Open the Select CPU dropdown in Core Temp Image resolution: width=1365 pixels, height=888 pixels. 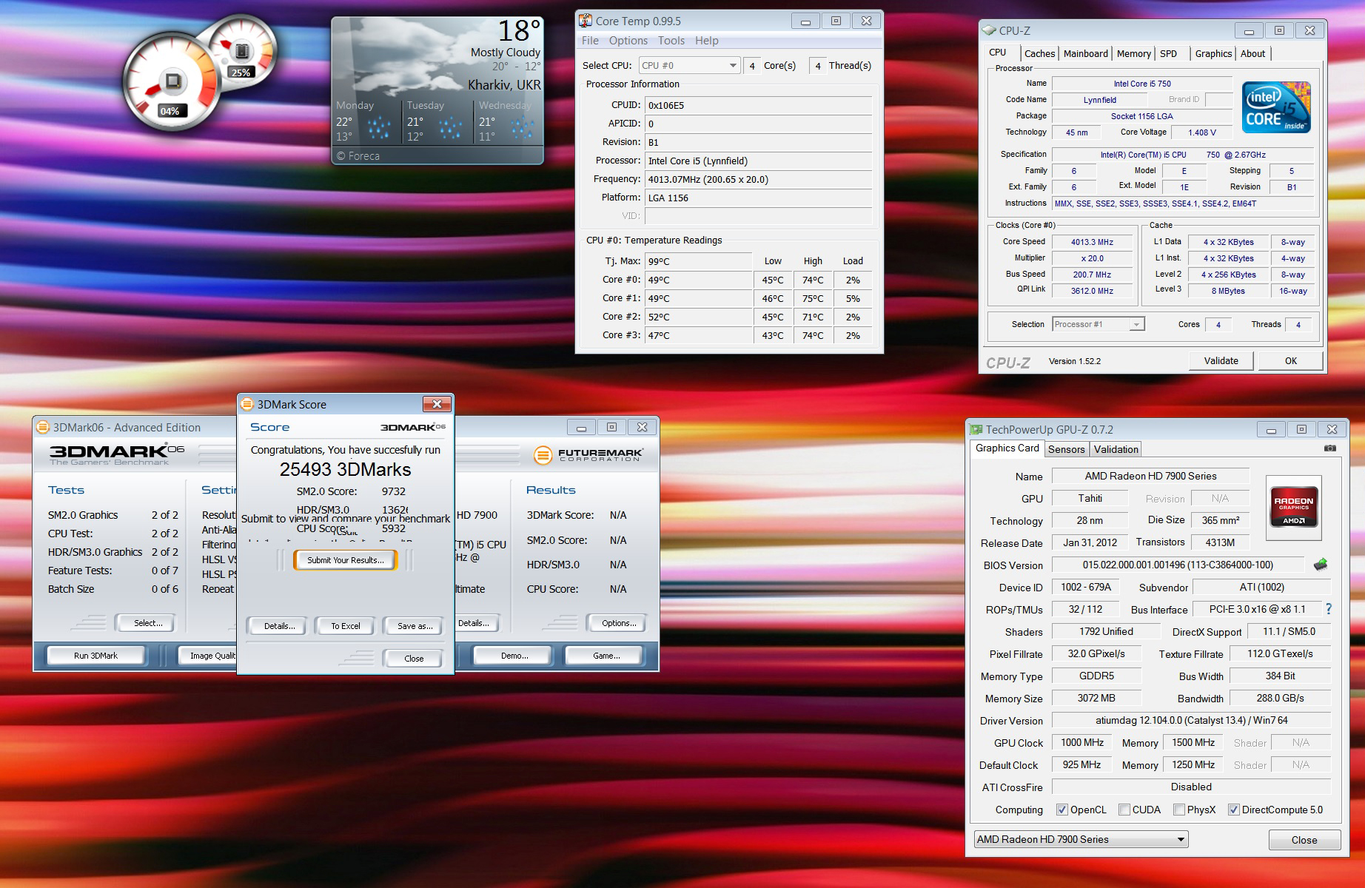click(689, 65)
